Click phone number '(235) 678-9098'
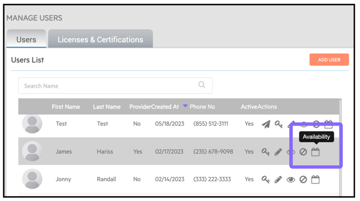This screenshot has height=201, width=360. pos(213,152)
